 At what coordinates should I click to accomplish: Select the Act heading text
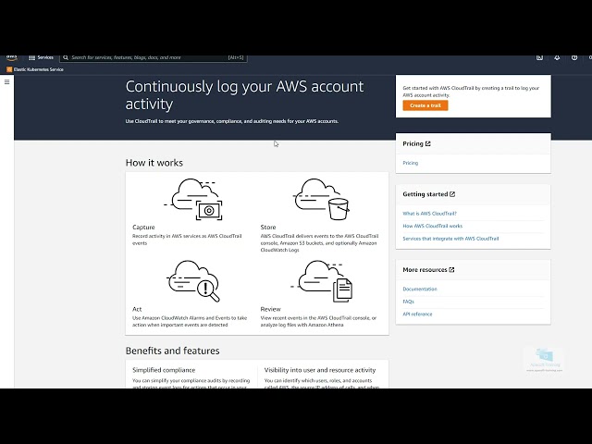[137, 309]
